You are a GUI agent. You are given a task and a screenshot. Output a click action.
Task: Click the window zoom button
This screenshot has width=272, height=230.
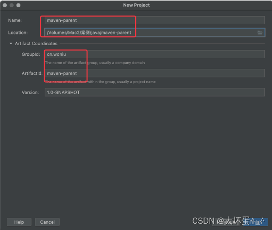click(18, 5)
